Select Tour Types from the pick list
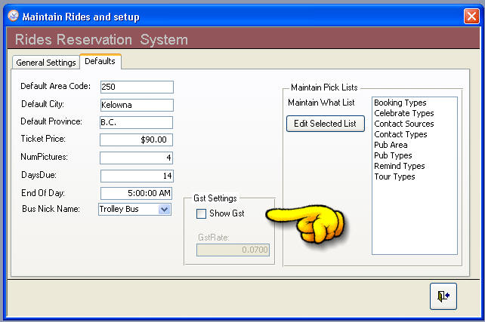Viewport: 485px width, 322px height. click(x=394, y=176)
